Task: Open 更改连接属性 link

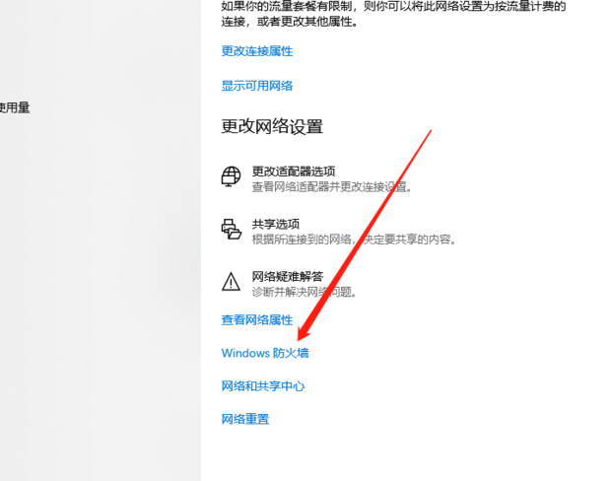Action: [x=257, y=51]
